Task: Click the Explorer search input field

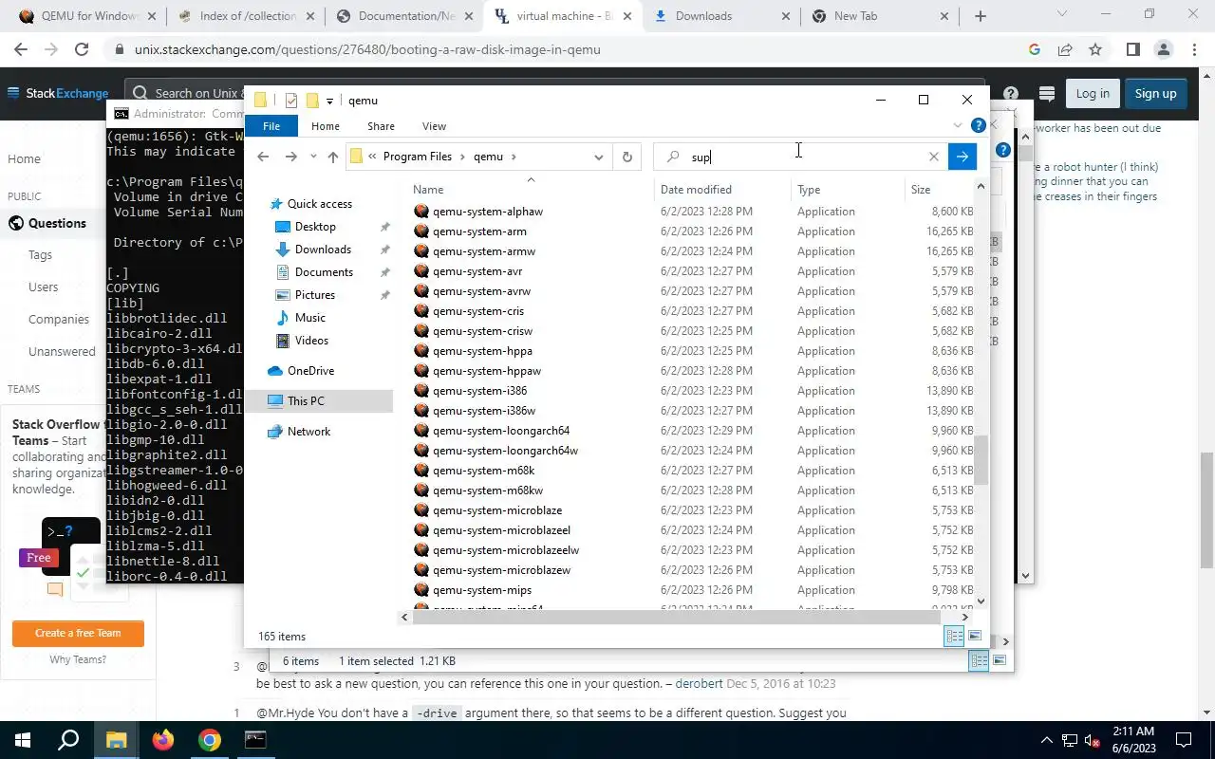Action: pyautogui.click(x=803, y=157)
